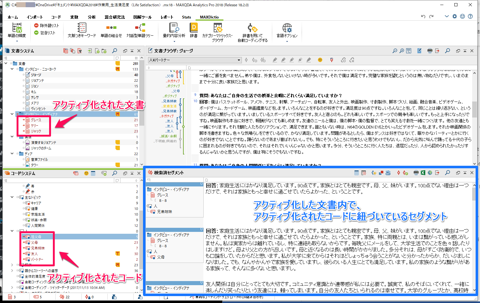
Task: Click the zoom out icon in document browser
Action: (x=395, y=51)
